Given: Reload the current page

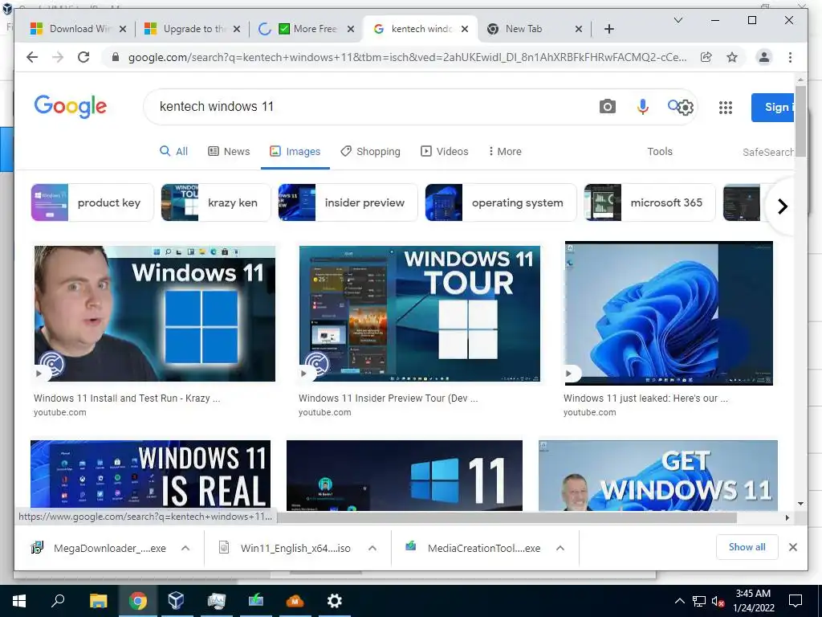Looking at the screenshot, I should (83, 57).
